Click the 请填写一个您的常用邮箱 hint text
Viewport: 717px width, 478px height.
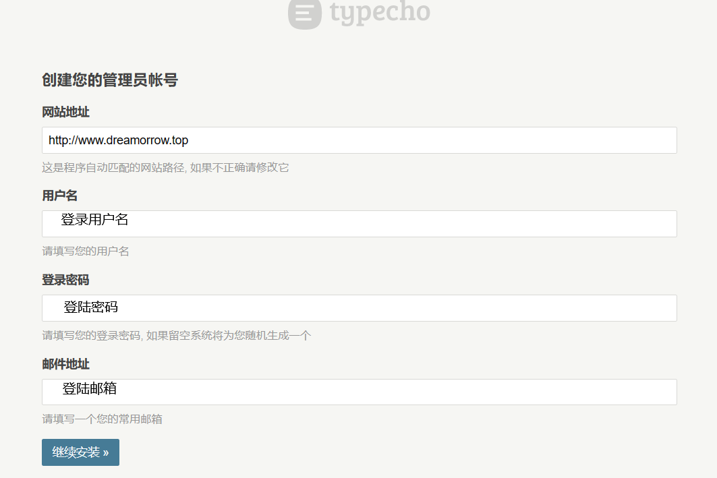click(102, 419)
